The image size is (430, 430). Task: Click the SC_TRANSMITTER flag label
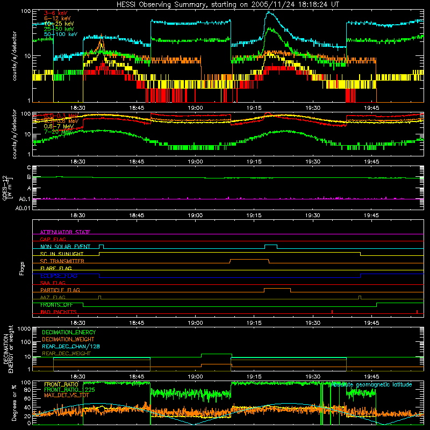click(x=62, y=261)
